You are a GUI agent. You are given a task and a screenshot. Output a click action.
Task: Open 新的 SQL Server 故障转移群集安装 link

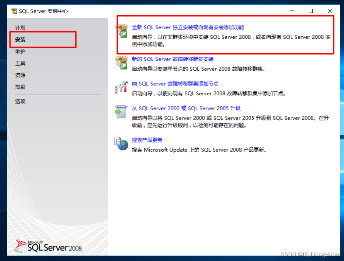(173, 59)
